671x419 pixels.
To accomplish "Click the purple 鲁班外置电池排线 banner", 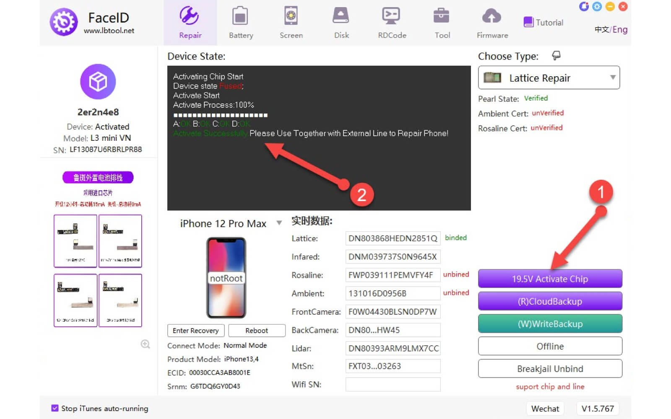I will tap(98, 178).
